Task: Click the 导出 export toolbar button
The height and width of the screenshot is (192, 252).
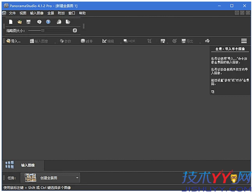Action: click(x=187, y=41)
